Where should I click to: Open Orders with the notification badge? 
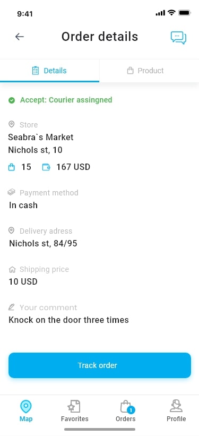click(x=126, y=411)
